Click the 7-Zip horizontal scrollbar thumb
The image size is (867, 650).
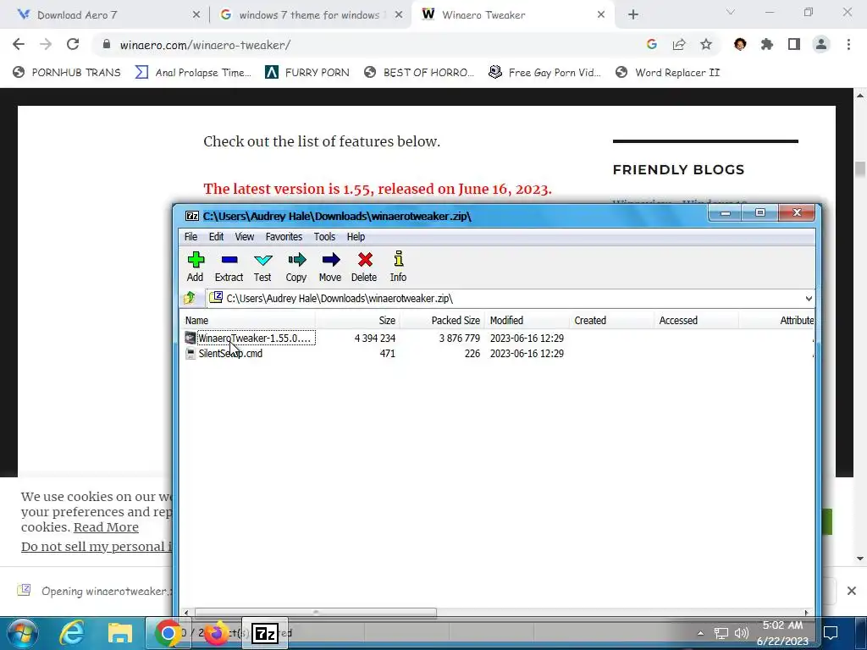tap(315, 613)
